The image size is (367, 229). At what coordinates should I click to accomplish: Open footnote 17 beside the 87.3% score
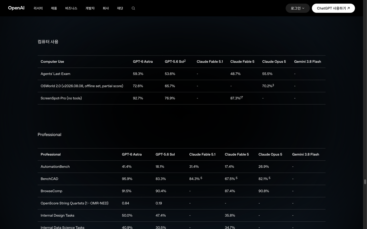pos(242,97)
